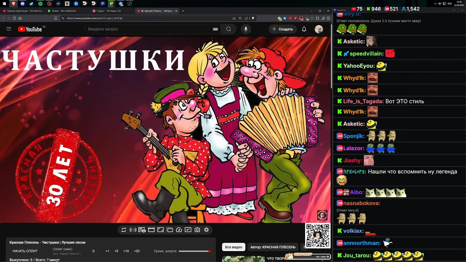Image resolution: width=466 pixels, height=262 pixels.
Task: Click the cinema mode clapperboard icon
Action: (x=151, y=230)
